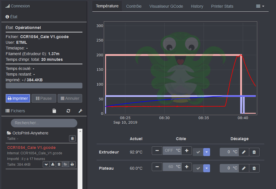
Task: Expand the Connexion panel header
Action: 18,6
